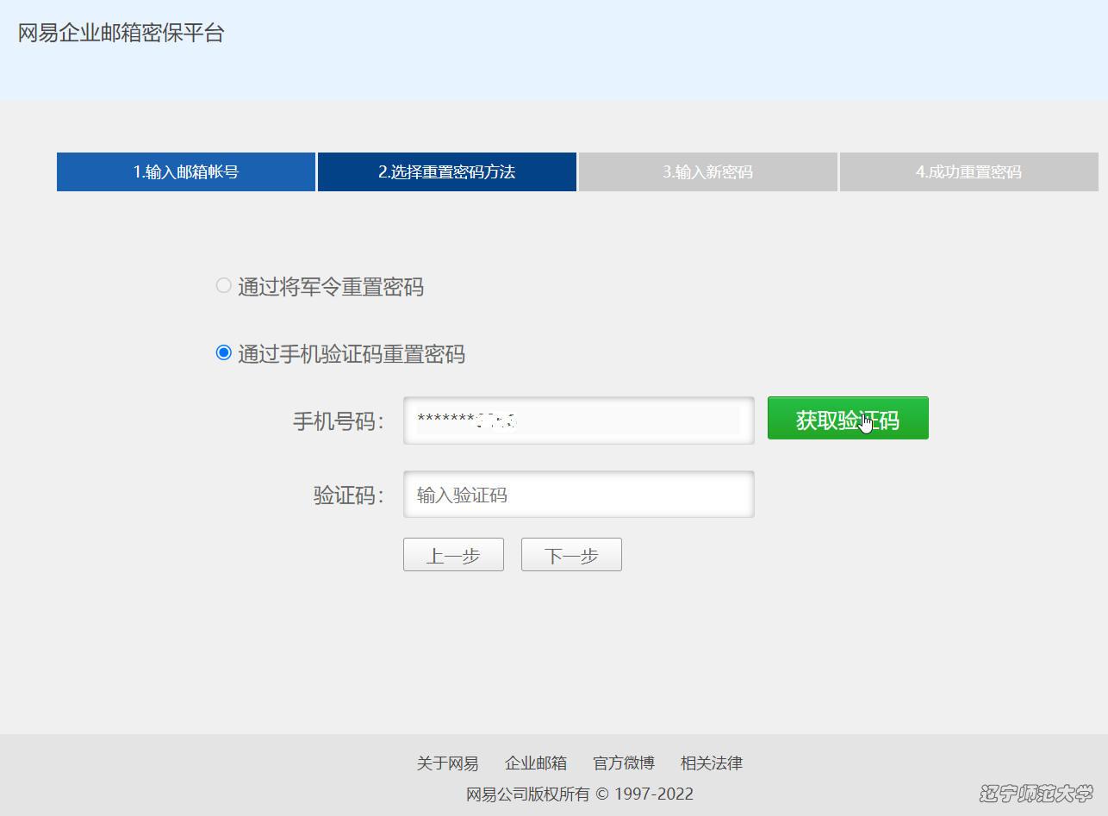Focus the 输入验证码 input field
Image resolution: width=1108 pixels, height=816 pixels.
pyautogui.click(x=579, y=495)
